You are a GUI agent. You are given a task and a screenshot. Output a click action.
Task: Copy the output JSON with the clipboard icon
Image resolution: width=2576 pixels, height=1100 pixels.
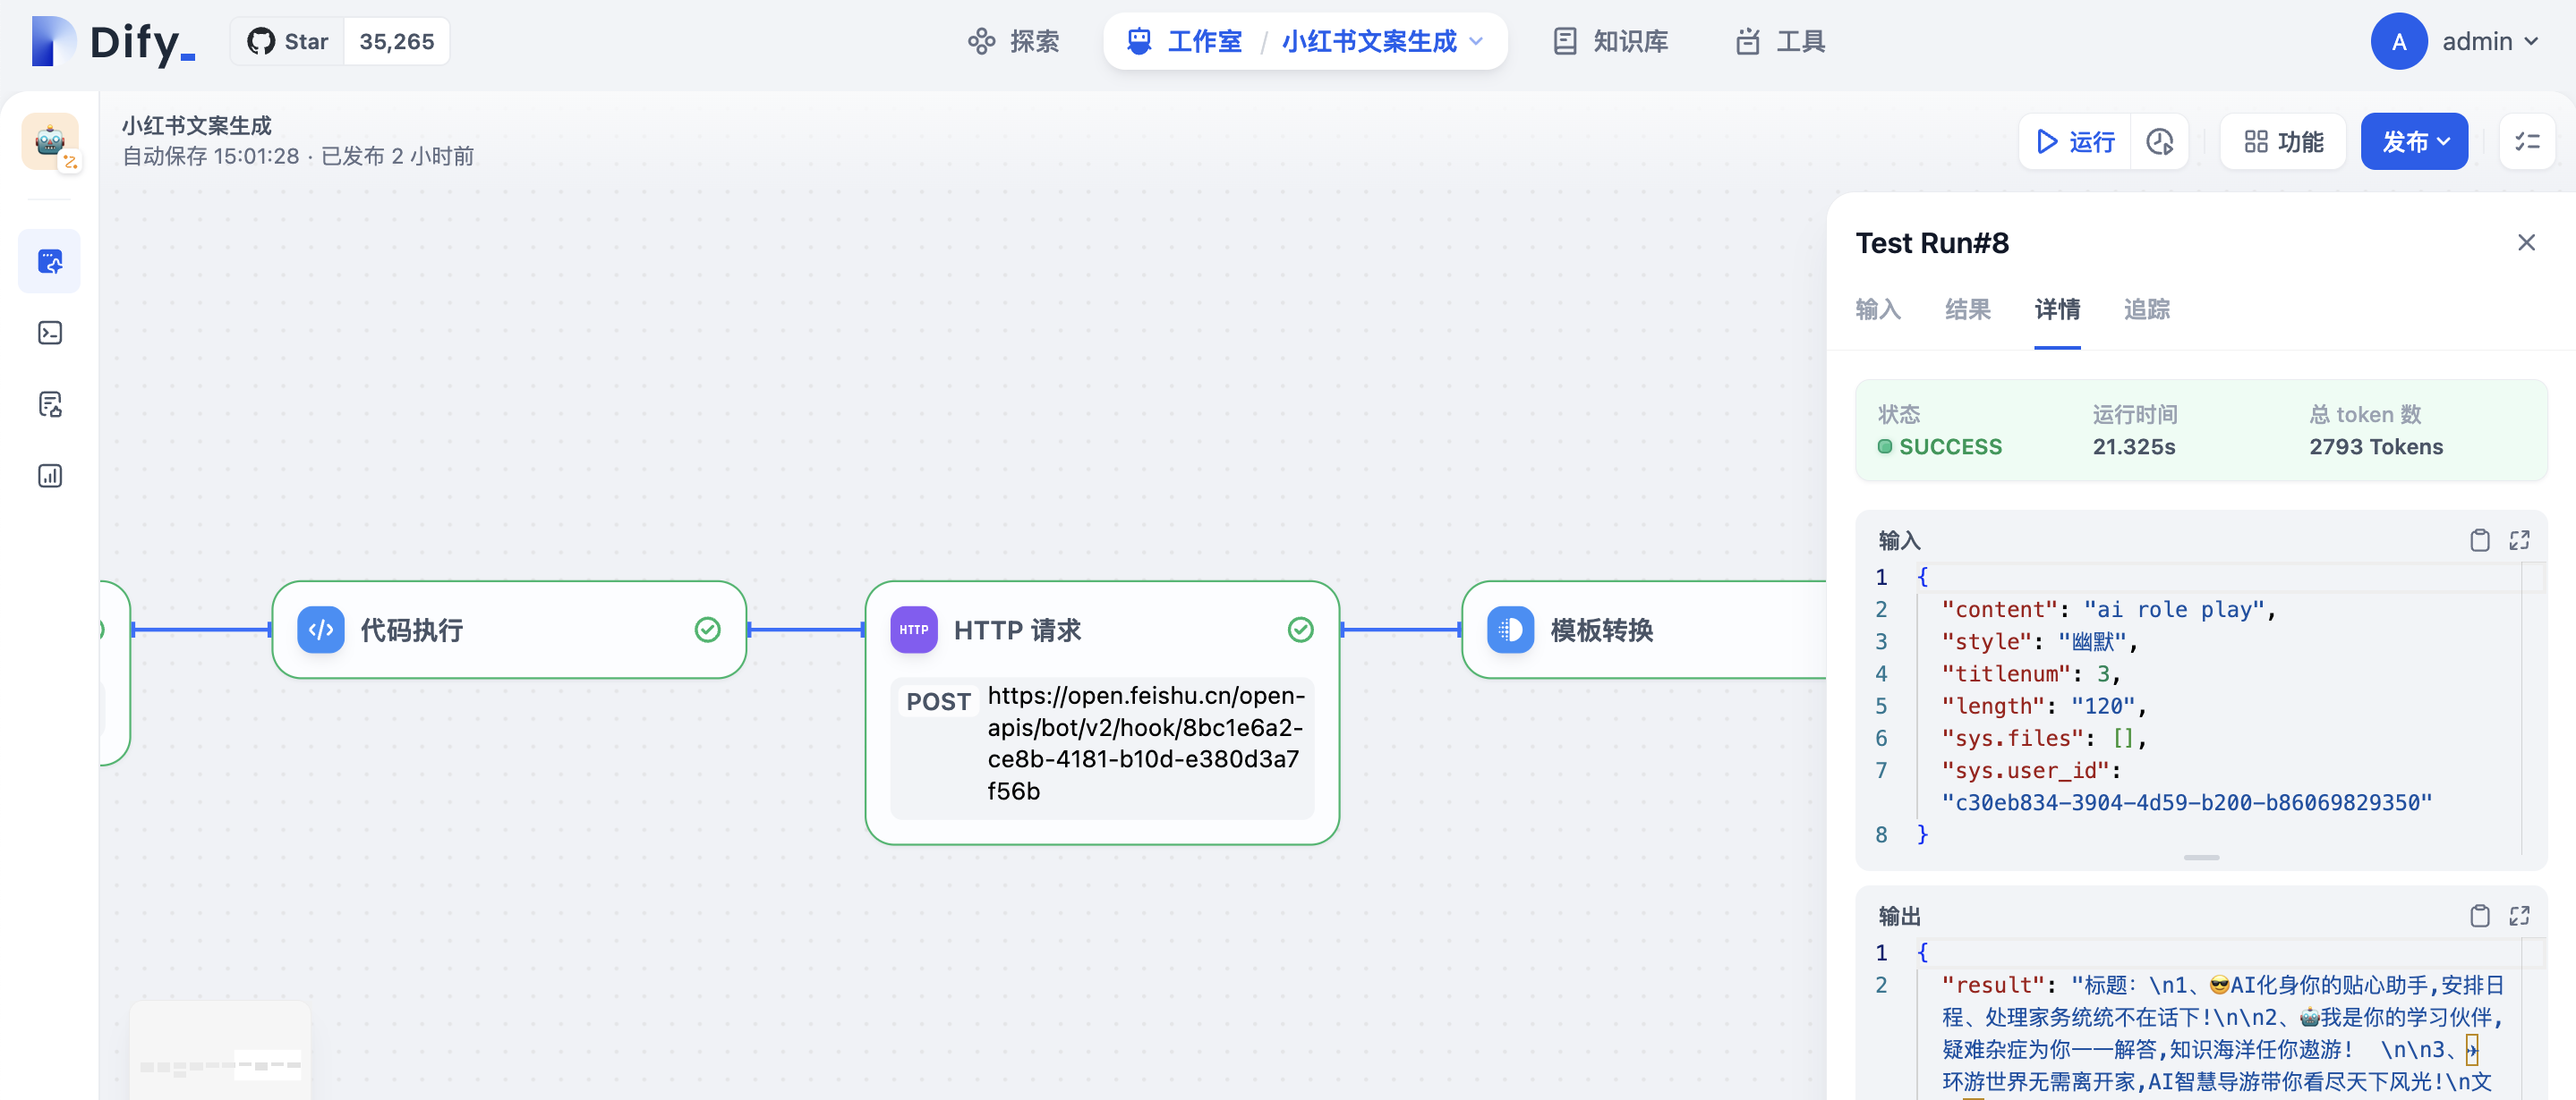pos(2479,916)
